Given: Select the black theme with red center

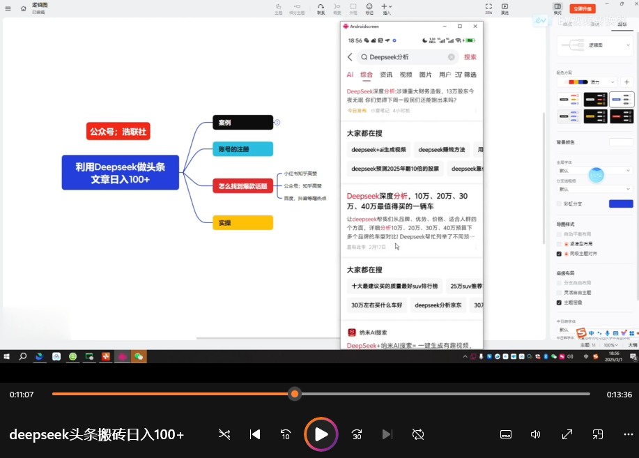Looking at the screenshot, I should tap(621, 116).
